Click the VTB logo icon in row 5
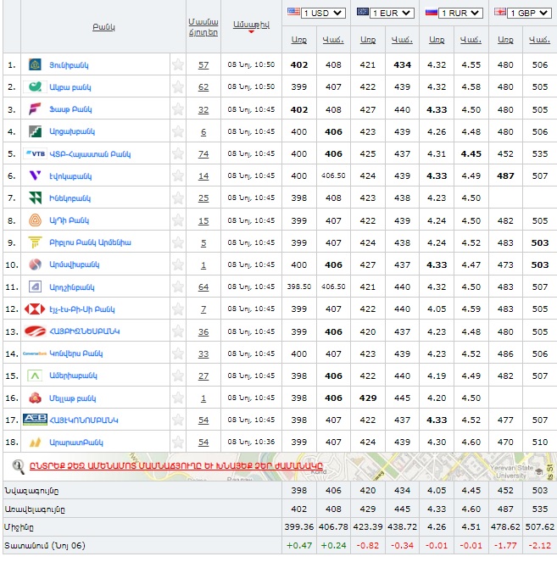The width and height of the screenshot is (557, 562). click(36, 153)
